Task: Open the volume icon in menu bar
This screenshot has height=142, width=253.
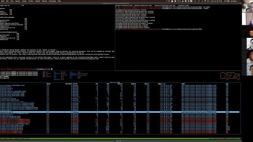Action: pos(208,1)
